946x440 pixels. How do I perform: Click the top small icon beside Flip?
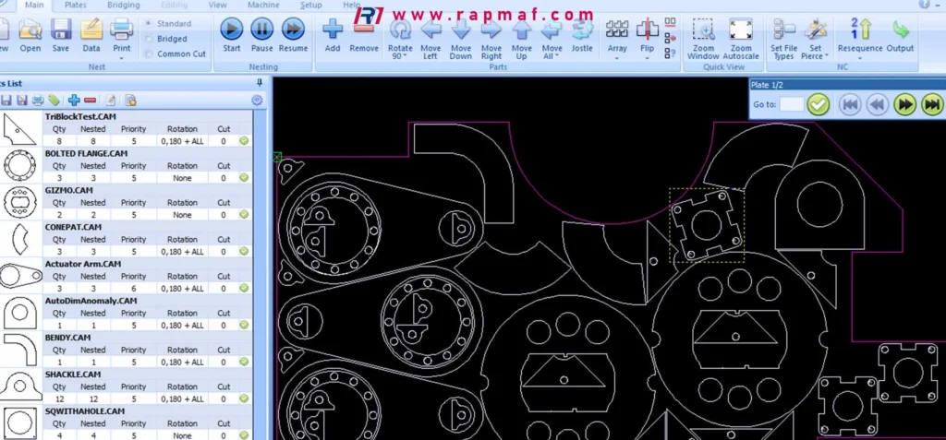pos(670,23)
